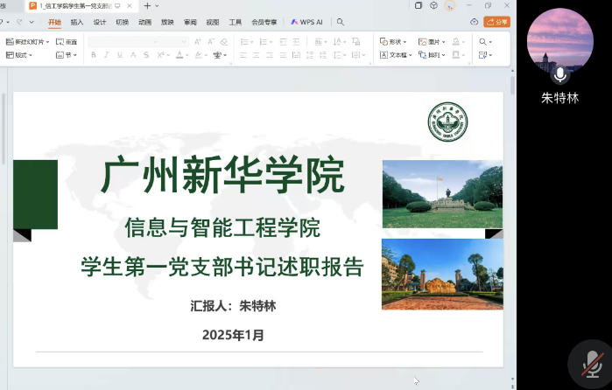Open the 动画 animation tab
The height and width of the screenshot is (390, 612).
click(144, 22)
